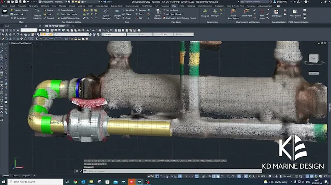Image resolution: width=331 pixels, height=185 pixels.
Task: Switch to the ShipConstructor ribbon tab
Action: pos(132,6)
